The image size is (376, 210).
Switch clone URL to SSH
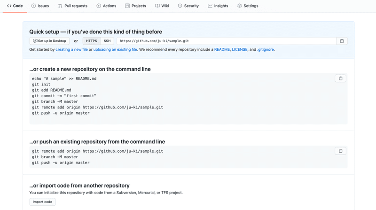pos(107,41)
